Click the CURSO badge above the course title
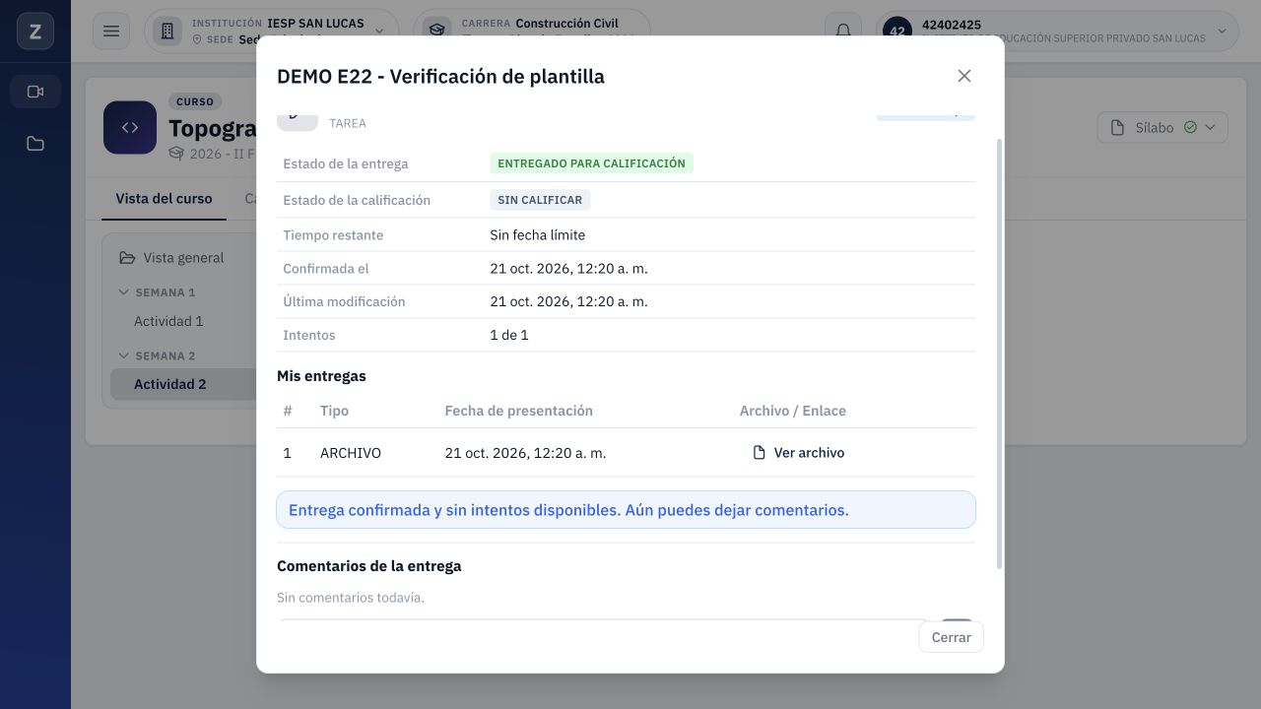1261x709 pixels. coord(195,101)
